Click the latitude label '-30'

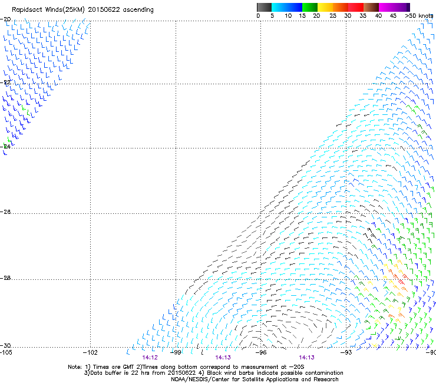[x=5, y=346]
